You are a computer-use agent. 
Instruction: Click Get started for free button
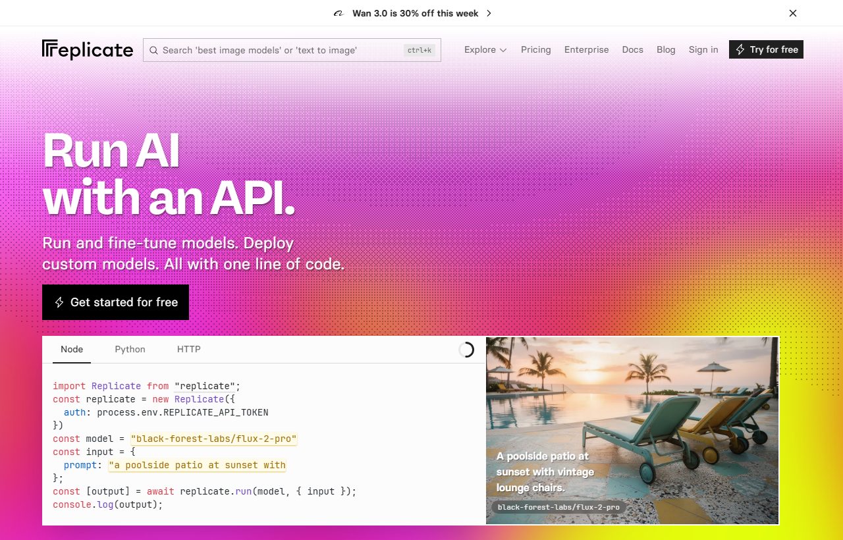click(x=115, y=302)
